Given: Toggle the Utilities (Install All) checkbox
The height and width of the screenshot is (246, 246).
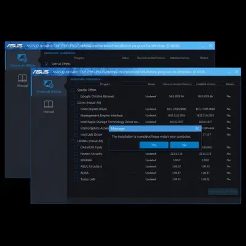Looking at the screenshot, I should coord(73,141).
